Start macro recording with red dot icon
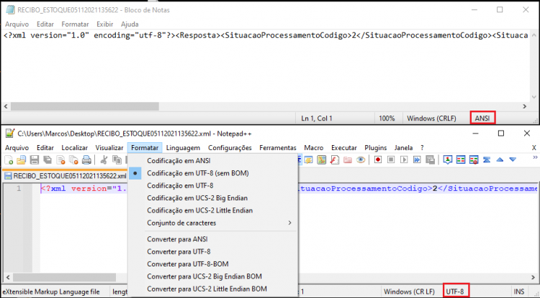Image resolution: width=540 pixels, height=298 pixels. (x=378, y=159)
